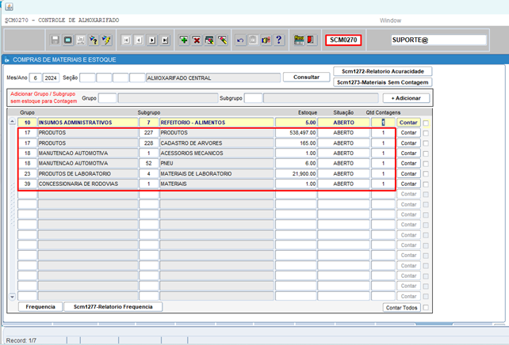Click the month field showing 6
509x345 pixels.
tap(36, 78)
